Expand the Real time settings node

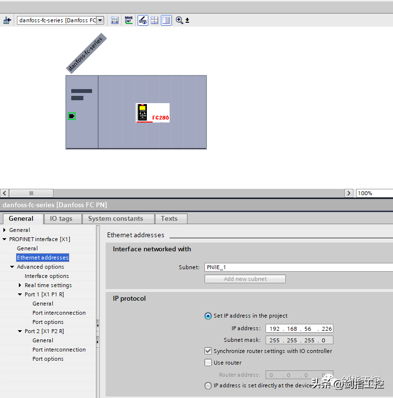(20, 285)
